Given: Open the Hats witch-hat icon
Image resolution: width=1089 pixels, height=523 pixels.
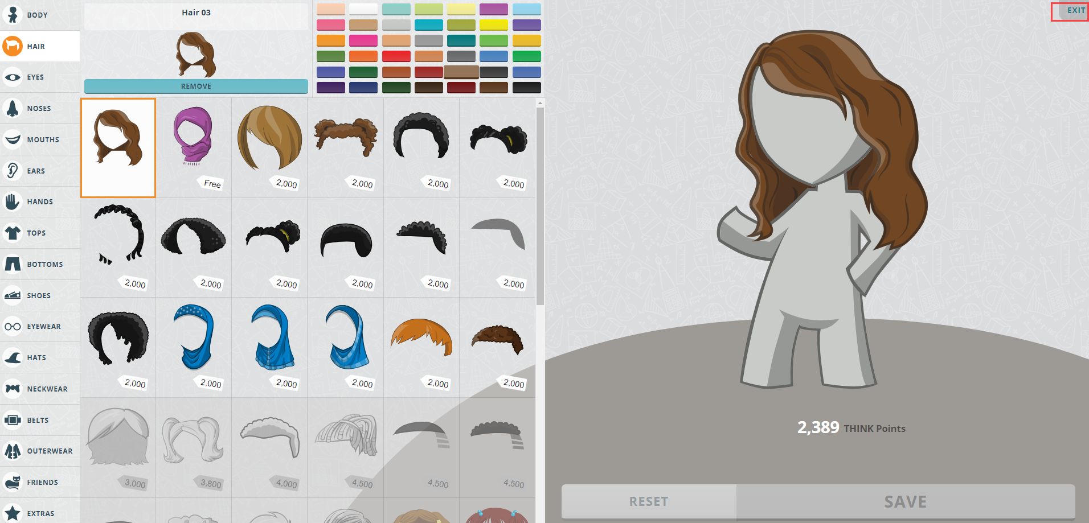Looking at the screenshot, I should point(13,357).
